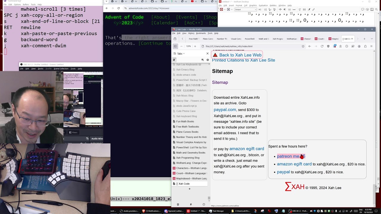381x214 pixels.
Task: Open Task Manager from taskbar
Action: coord(216,211)
